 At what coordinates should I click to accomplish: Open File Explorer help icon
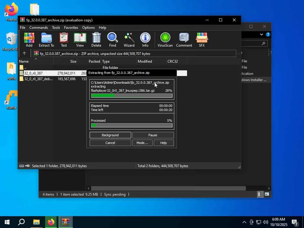pos(268,34)
